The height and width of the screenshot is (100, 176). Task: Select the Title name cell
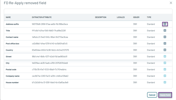pyautogui.click(x=8, y=31)
